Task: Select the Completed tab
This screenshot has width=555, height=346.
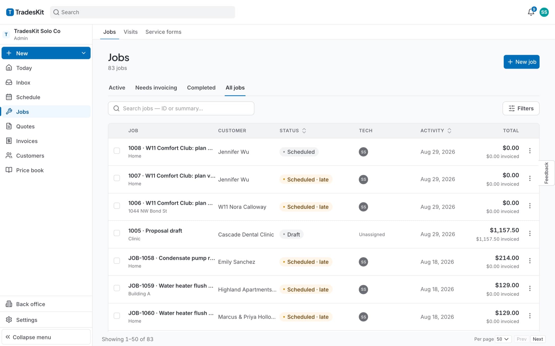Action: coord(201,88)
